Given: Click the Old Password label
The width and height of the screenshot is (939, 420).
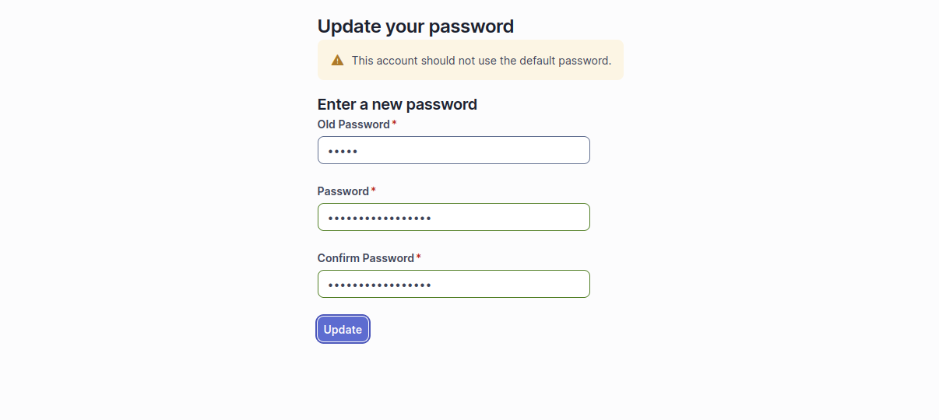Looking at the screenshot, I should coord(353,124).
